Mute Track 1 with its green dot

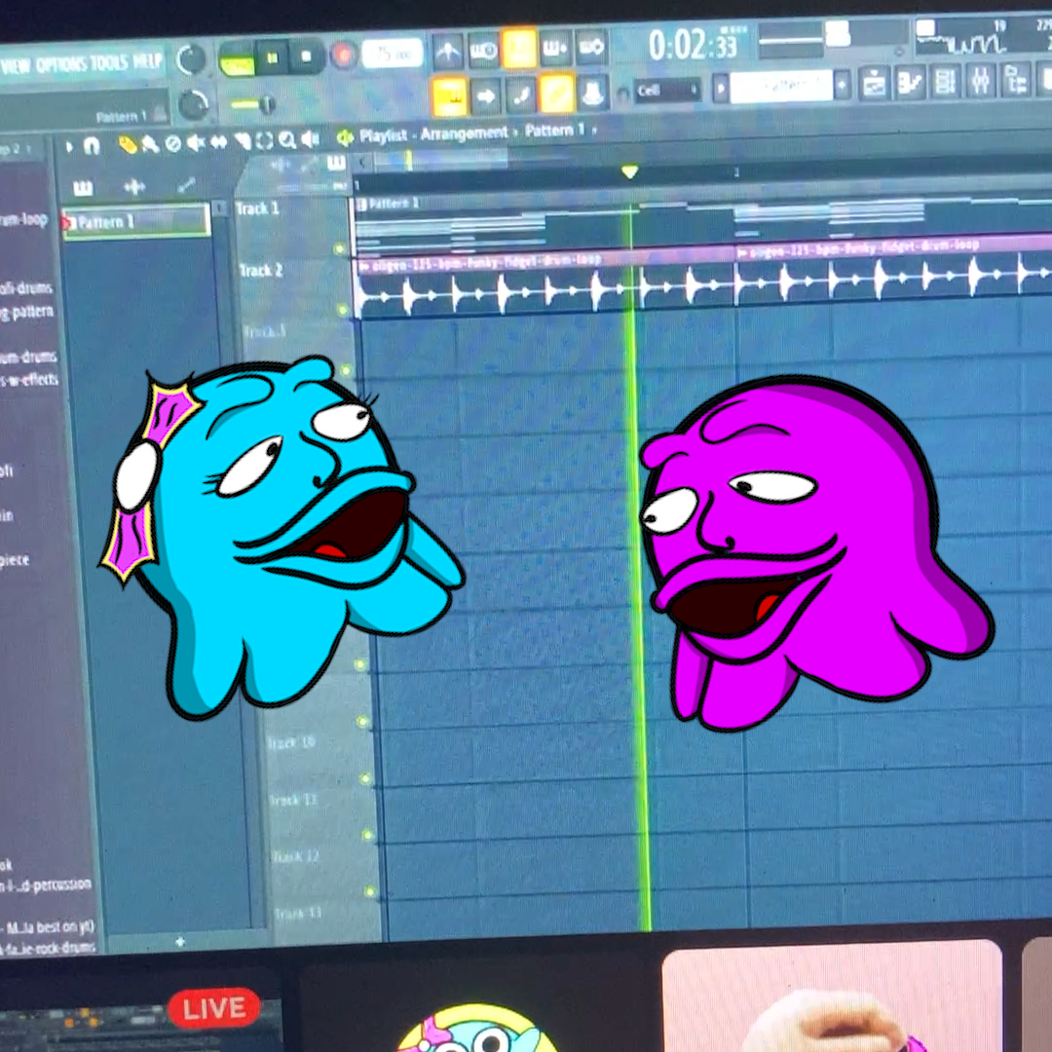click(340, 249)
